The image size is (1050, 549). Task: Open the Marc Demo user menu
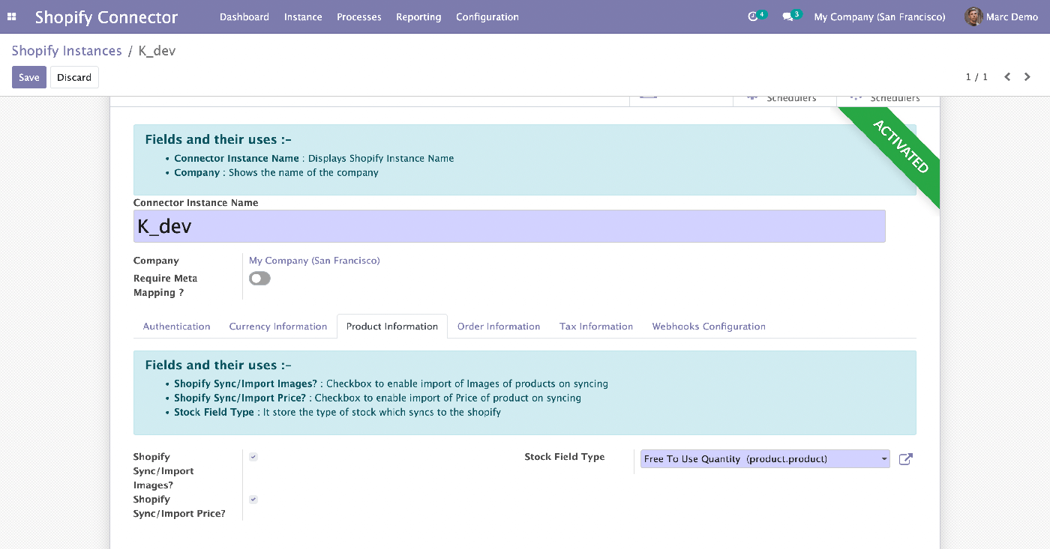pos(1001,16)
